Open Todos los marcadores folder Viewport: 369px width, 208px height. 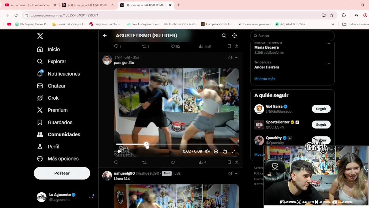pos(355,24)
